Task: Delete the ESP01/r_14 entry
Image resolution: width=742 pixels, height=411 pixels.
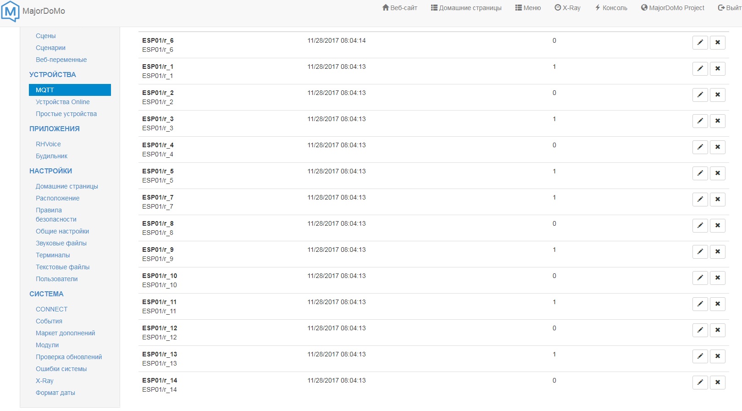Action: [x=717, y=383]
